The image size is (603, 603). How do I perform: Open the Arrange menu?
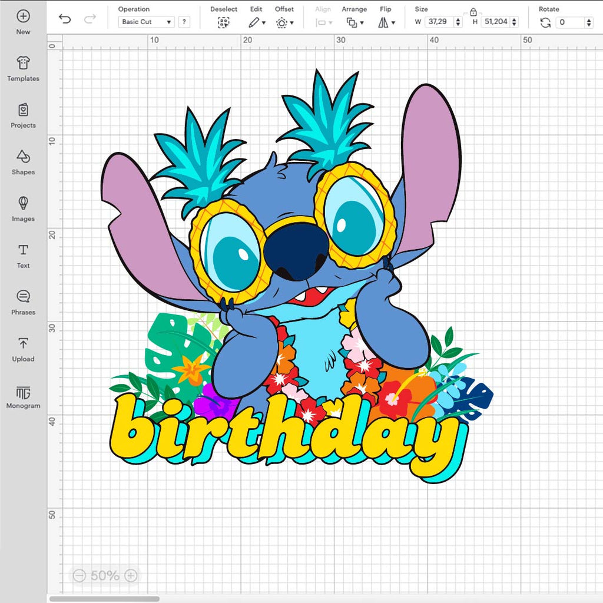click(x=354, y=22)
